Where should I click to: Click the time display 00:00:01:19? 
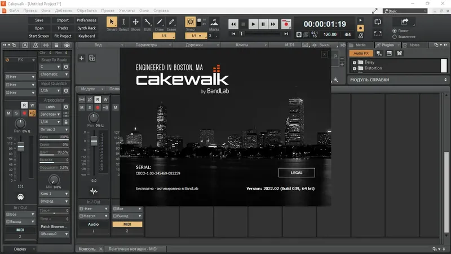coord(325,24)
